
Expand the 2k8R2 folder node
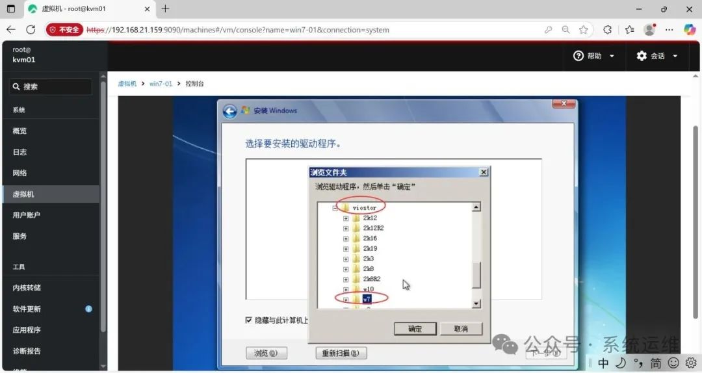pos(346,279)
